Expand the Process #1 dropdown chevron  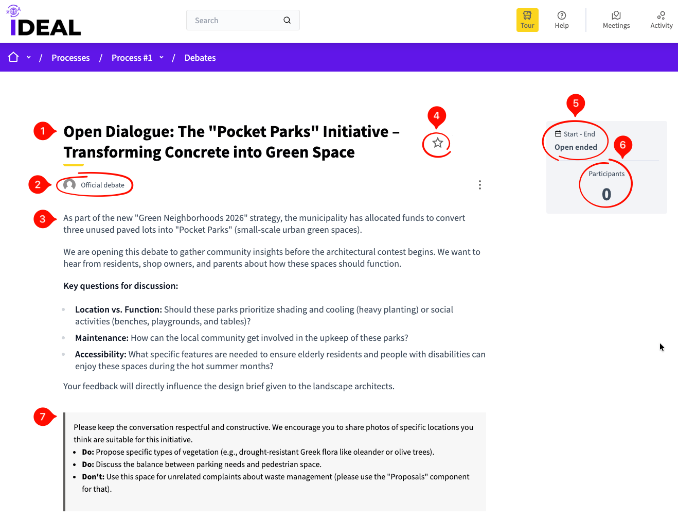(162, 57)
